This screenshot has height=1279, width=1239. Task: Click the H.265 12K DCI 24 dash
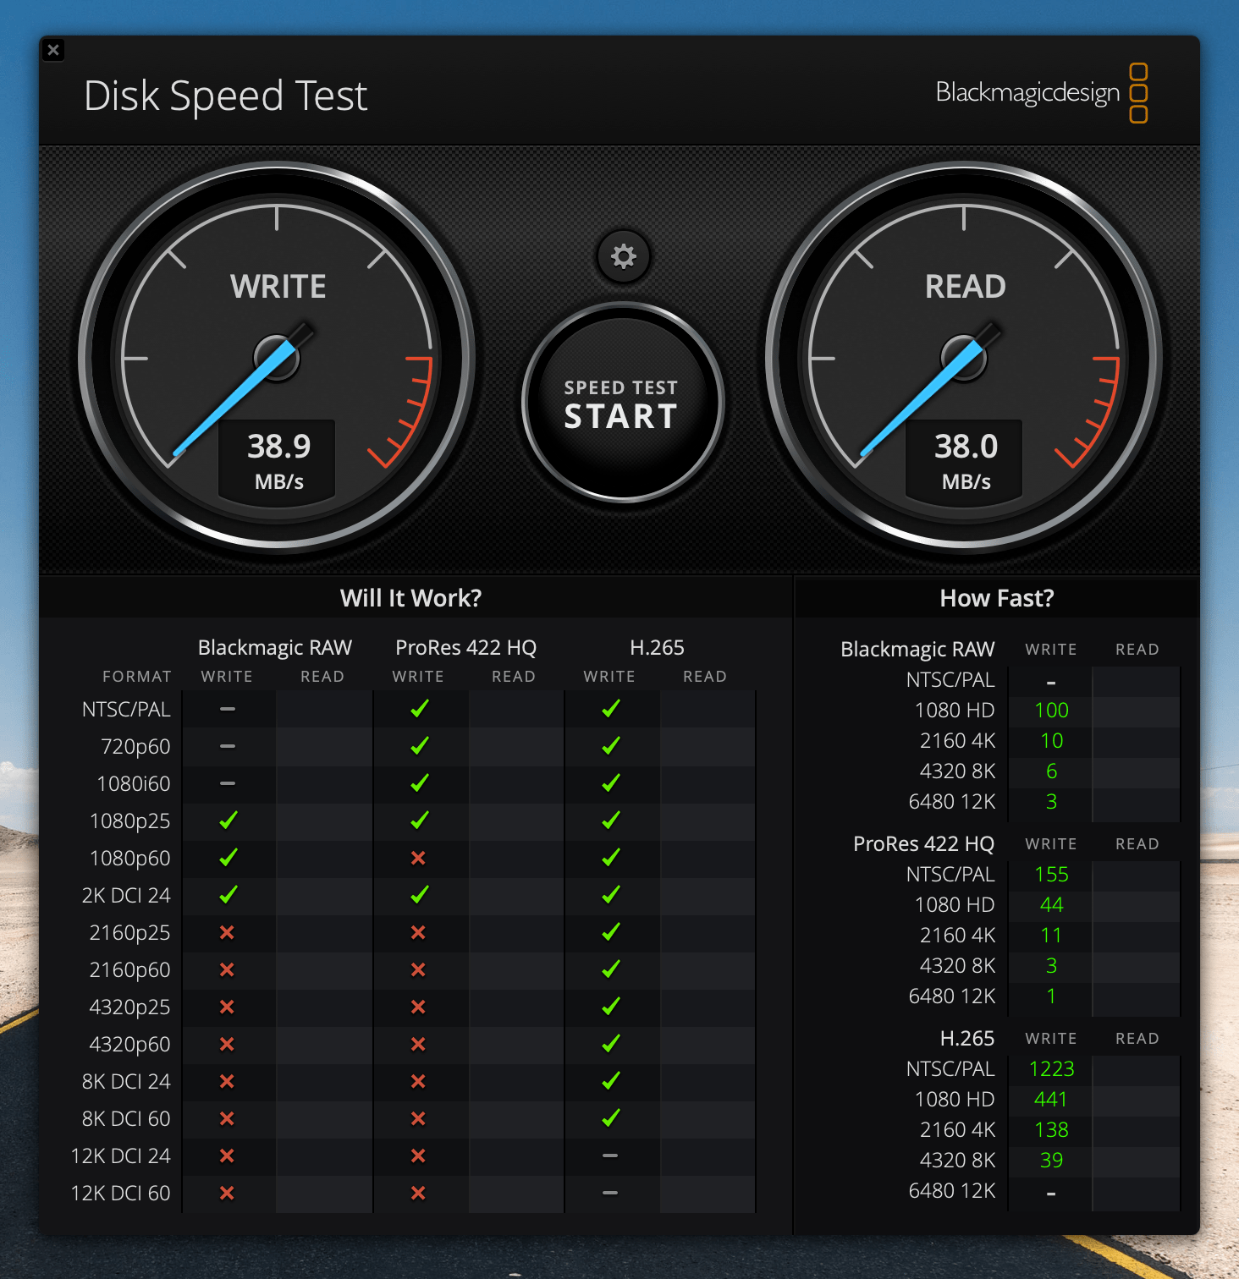pyautogui.click(x=610, y=1155)
